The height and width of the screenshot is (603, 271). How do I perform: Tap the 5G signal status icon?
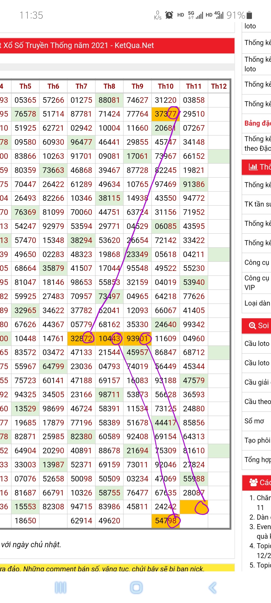195,15
